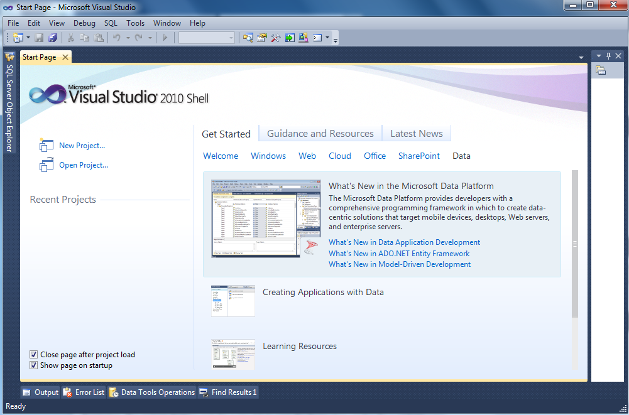Image resolution: width=629 pixels, height=415 pixels.
Task: Open the File menu
Action: tap(13, 23)
